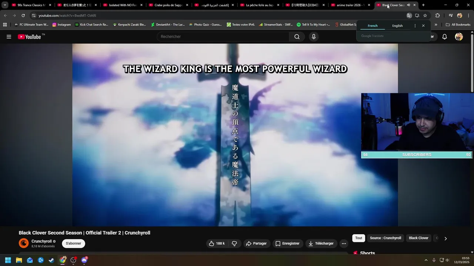Click the S'abonner subscribe button
The image size is (474, 266).
(x=73, y=243)
